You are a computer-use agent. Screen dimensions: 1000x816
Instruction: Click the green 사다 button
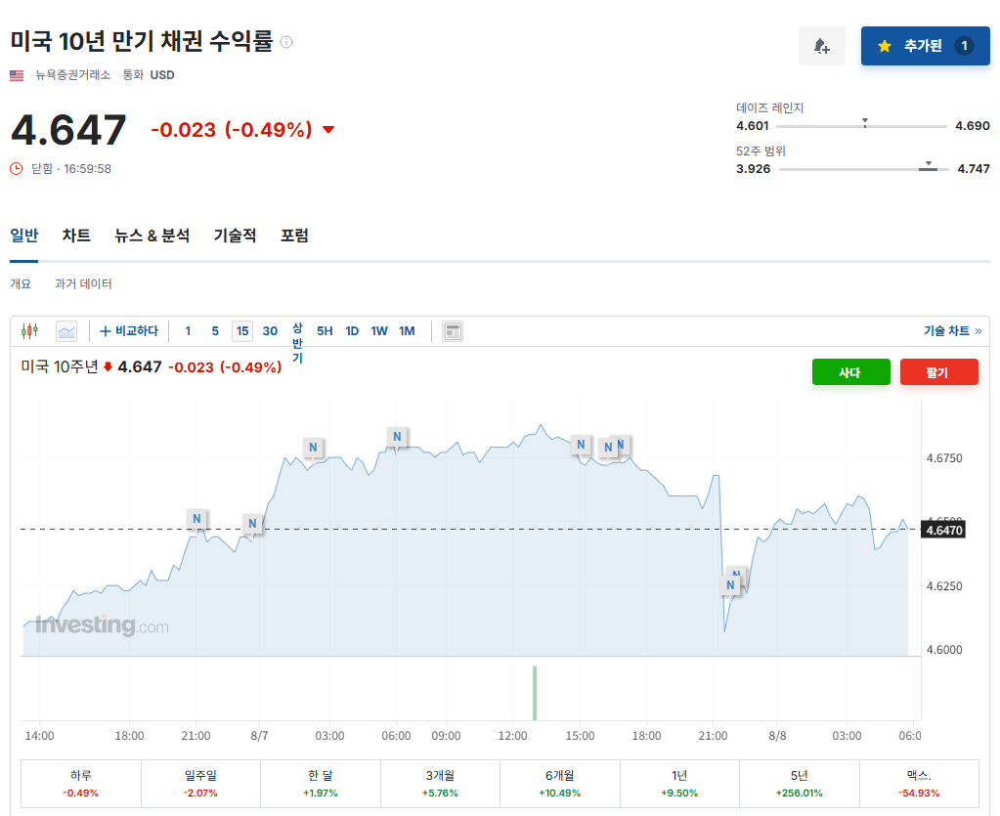[x=850, y=372]
